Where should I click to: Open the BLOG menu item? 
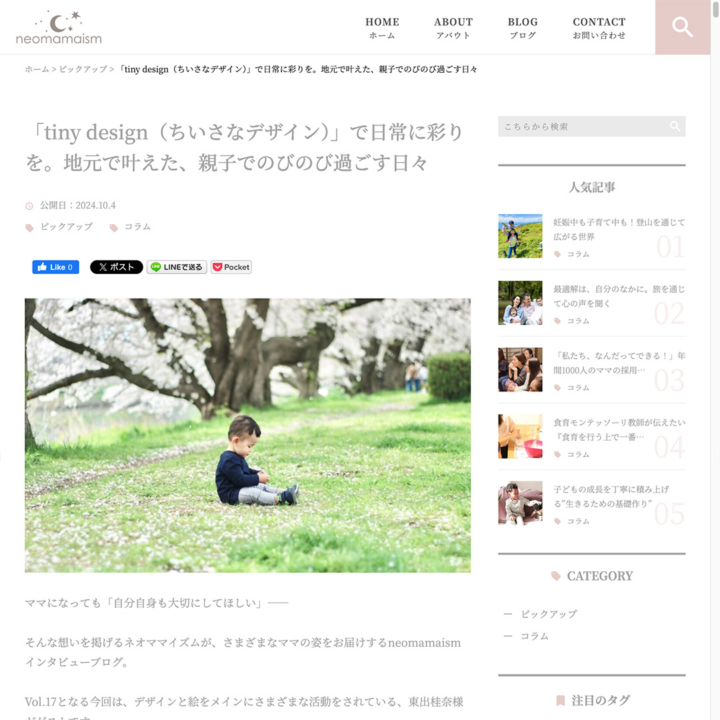click(x=523, y=27)
